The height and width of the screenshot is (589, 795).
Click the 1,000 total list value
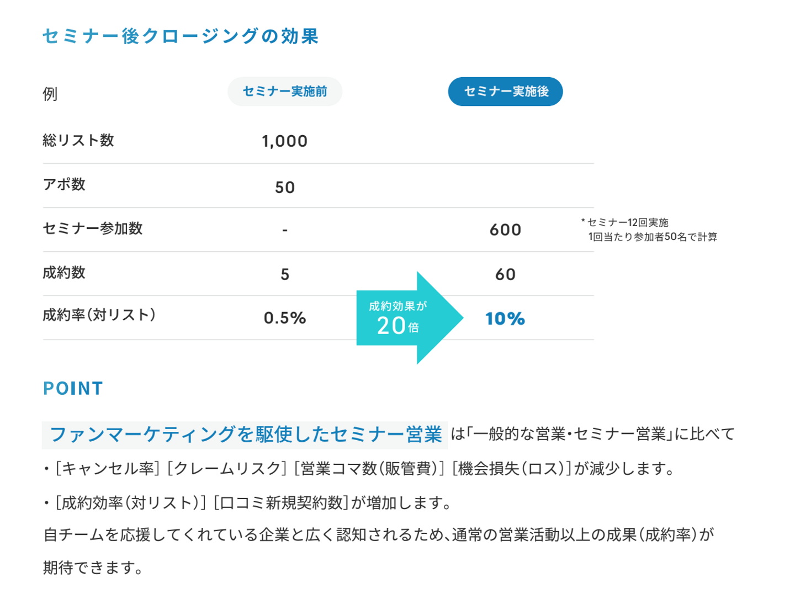(284, 141)
